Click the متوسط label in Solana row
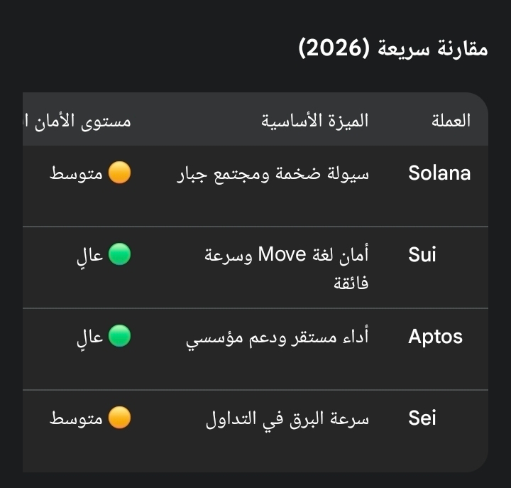The height and width of the screenshot is (488, 511). pyautogui.click(x=77, y=173)
